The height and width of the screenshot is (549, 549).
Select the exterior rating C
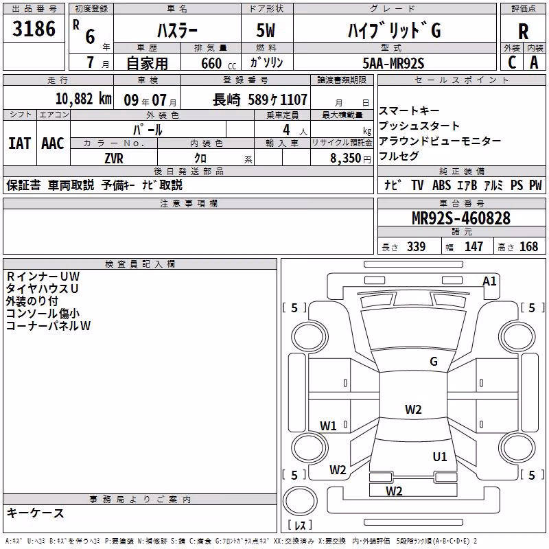click(512, 62)
